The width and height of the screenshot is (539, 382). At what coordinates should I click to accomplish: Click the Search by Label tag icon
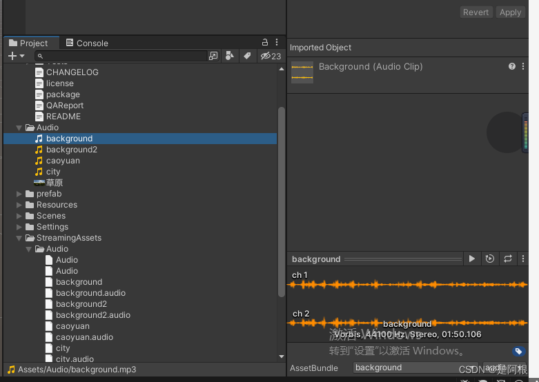(247, 56)
